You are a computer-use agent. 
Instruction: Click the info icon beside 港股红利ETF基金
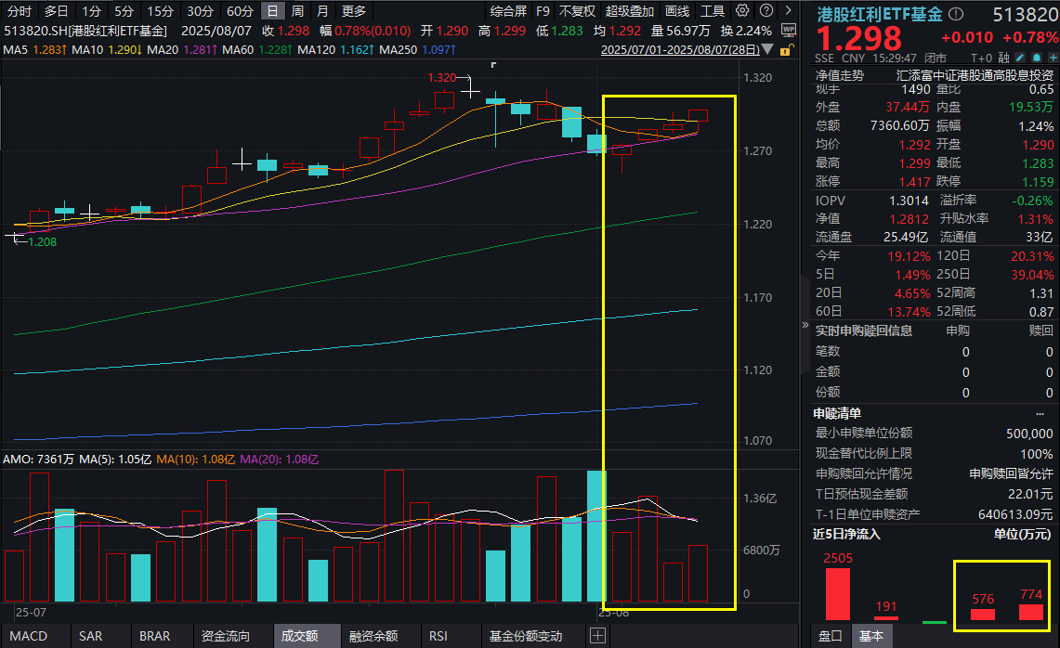[957, 15]
